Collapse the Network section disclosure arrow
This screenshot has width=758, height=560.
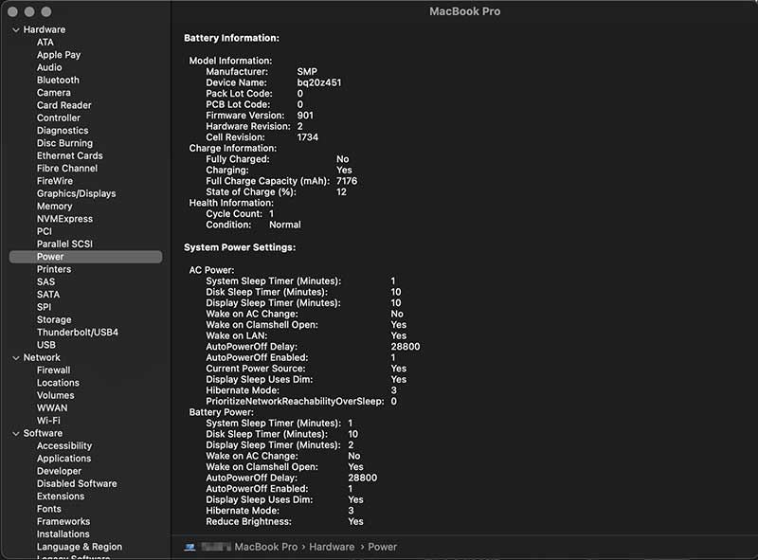click(x=15, y=357)
